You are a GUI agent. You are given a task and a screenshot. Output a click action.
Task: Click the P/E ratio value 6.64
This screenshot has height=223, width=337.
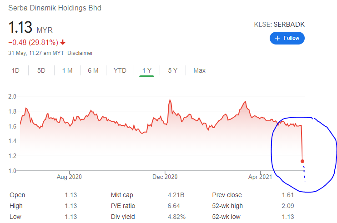point(174,206)
